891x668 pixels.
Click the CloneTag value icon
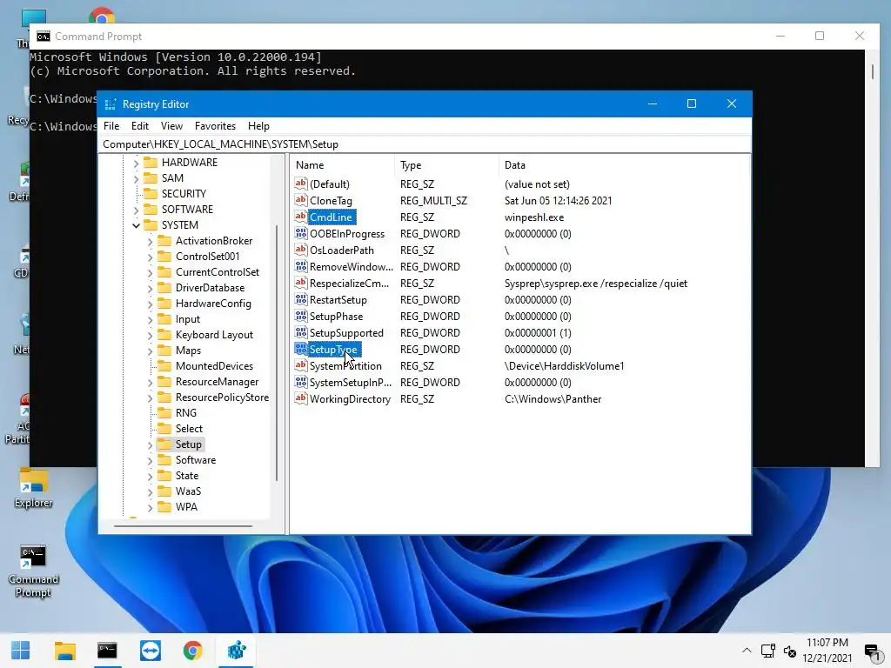tap(300, 200)
